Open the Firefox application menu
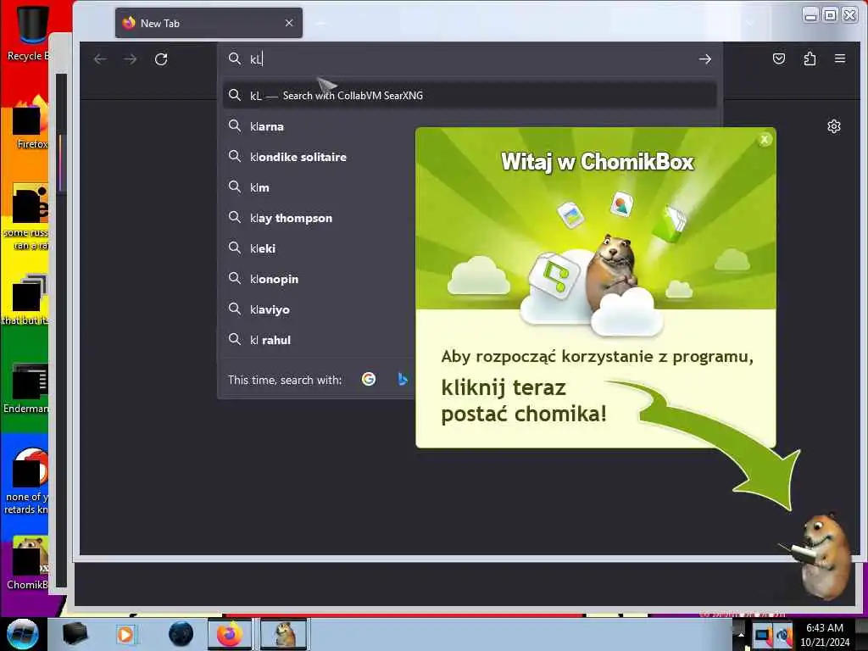Screen dimensions: 868x651 [x=840, y=58]
